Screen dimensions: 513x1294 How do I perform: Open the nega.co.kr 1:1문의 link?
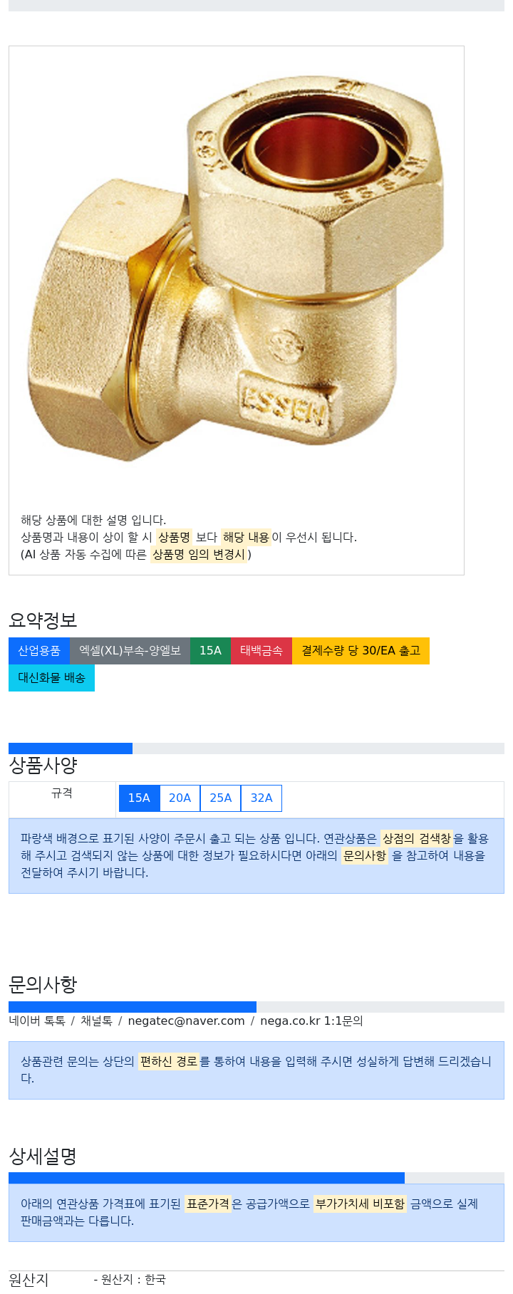(x=311, y=1021)
